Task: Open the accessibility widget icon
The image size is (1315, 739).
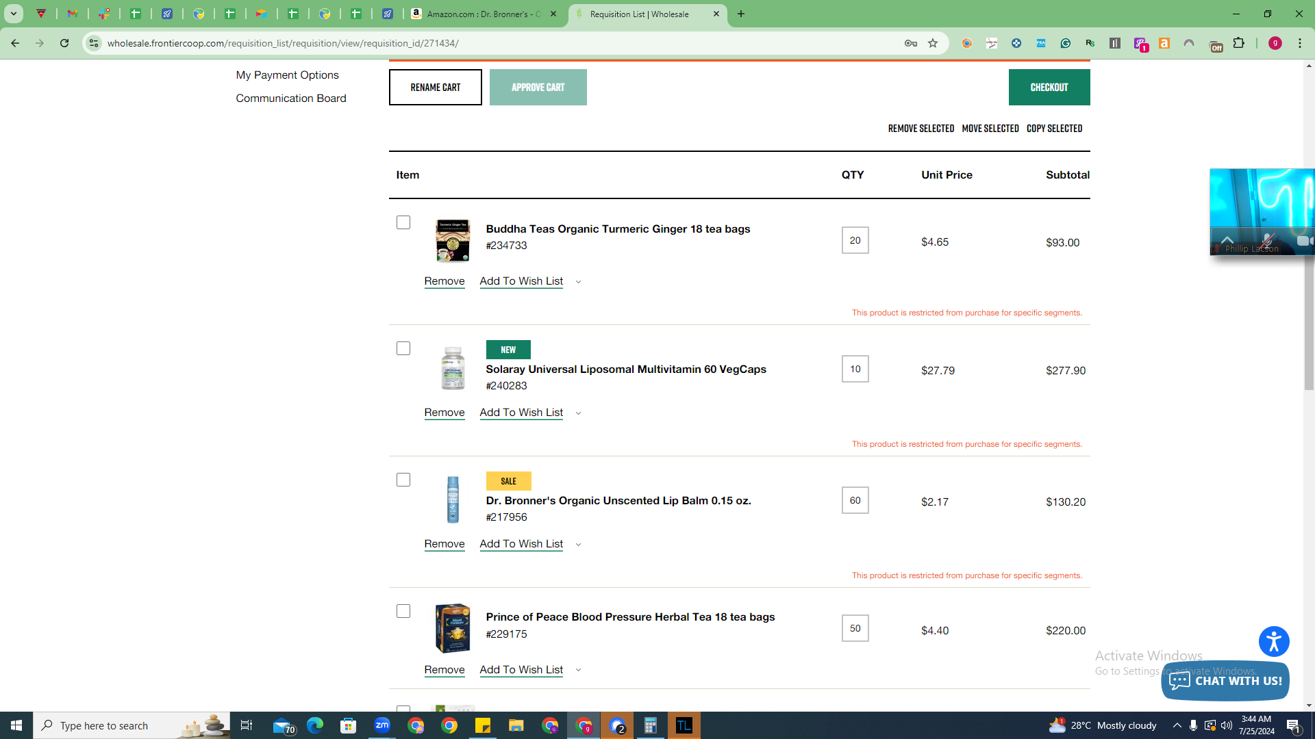Action: 1274,642
